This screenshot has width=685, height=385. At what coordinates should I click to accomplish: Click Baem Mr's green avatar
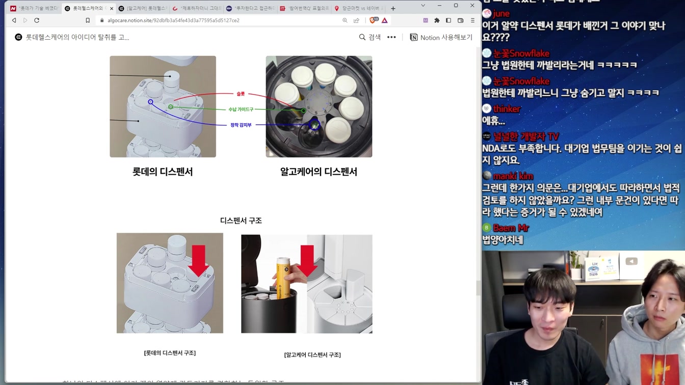coord(487,228)
